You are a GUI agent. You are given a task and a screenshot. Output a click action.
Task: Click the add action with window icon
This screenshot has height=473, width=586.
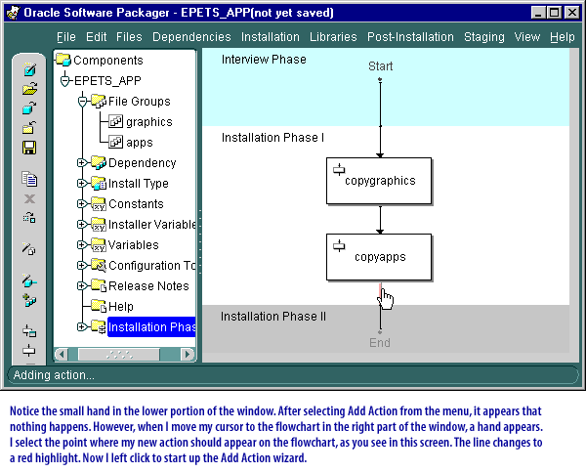pyautogui.click(x=29, y=331)
